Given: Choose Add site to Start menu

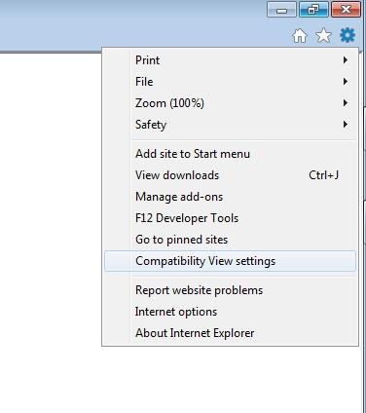Looking at the screenshot, I should tap(230, 154).
